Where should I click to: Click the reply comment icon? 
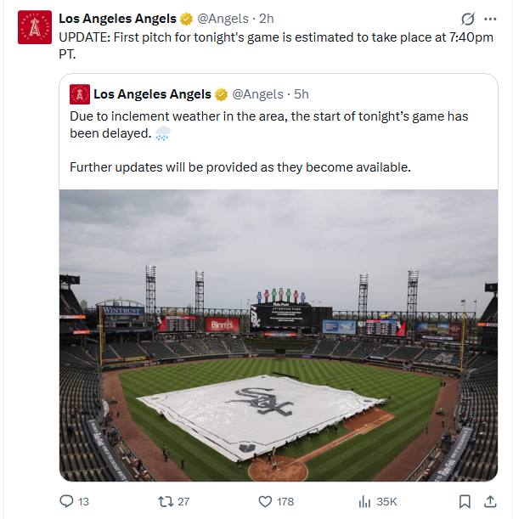click(x=67, y=501)
